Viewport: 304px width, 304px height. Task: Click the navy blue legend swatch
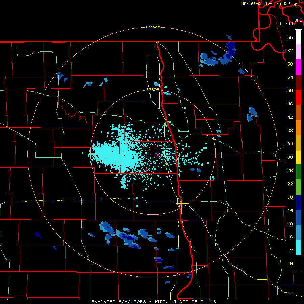(x=298, y=202)
